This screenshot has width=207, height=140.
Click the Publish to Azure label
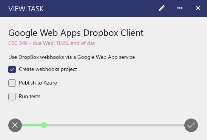[38, 83]
